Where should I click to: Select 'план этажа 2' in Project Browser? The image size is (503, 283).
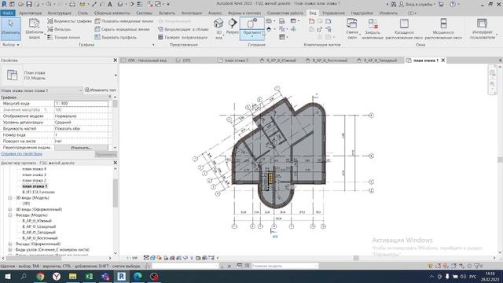(34, 180)
